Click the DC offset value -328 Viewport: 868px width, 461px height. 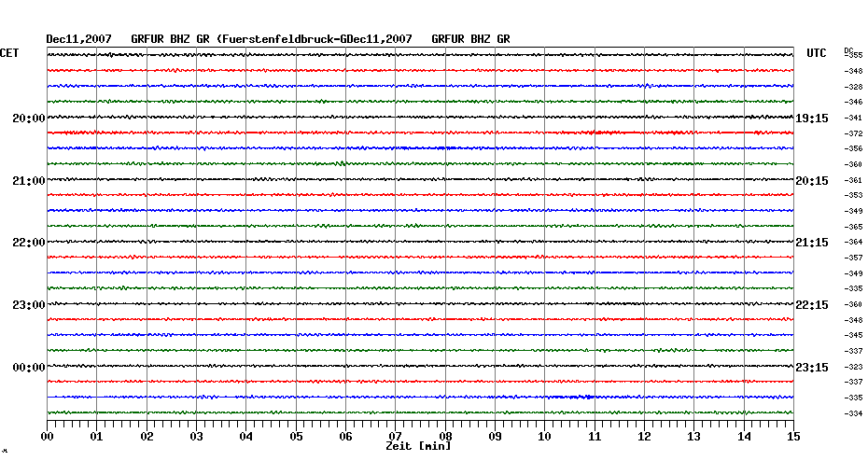(854, 87)
